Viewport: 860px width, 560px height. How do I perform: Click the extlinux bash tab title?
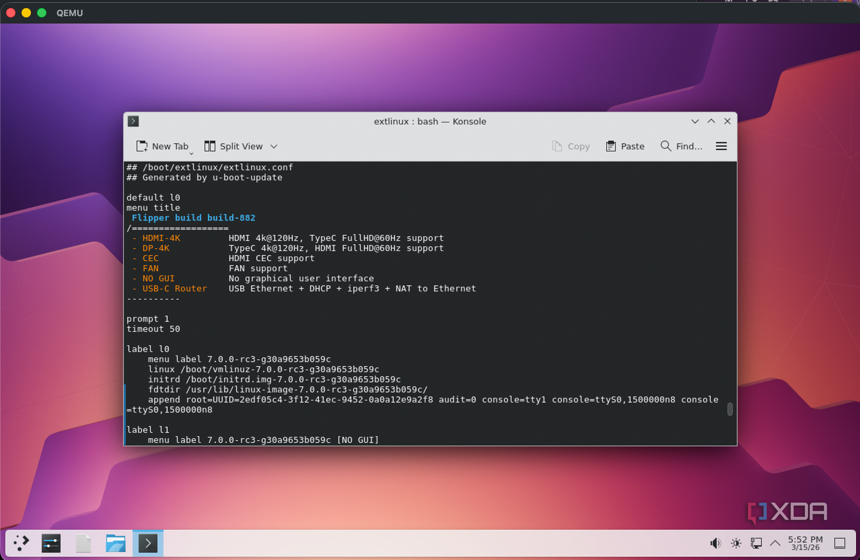[x=430, y=121]
